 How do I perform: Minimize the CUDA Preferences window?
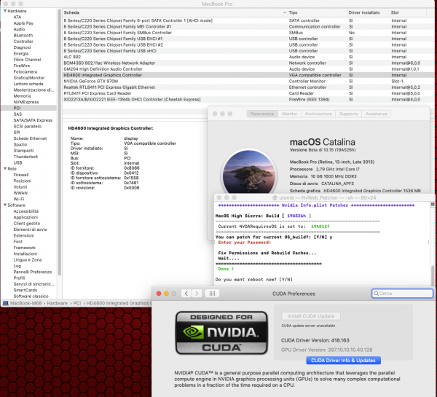click(x=166, y=294)
